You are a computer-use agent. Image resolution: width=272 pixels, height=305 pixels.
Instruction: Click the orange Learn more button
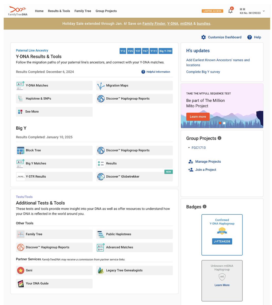click(x=198, y=117)
